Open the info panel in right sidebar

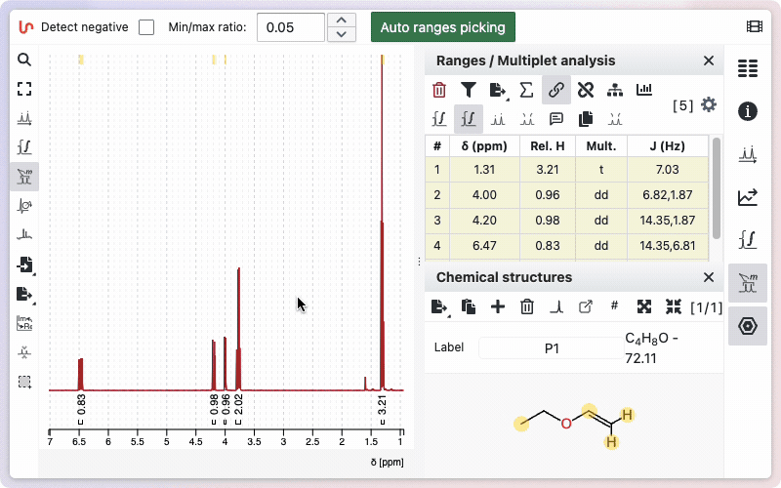point(748,110)
